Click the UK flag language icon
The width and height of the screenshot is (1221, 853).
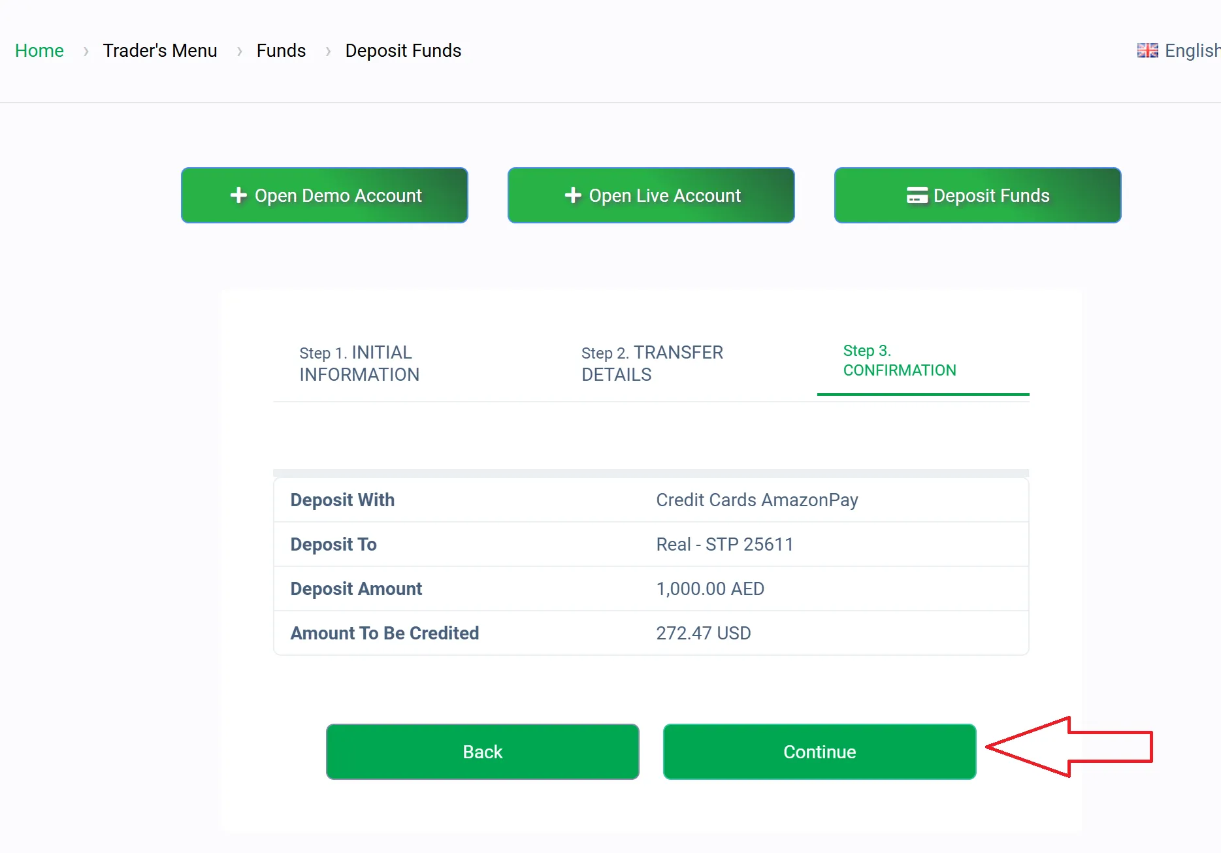(1147, 50)
